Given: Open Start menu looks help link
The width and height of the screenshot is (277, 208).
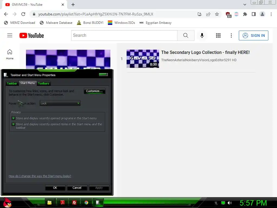Looking at the screenshot, I should pyautogui.click(x=40, y=176).
